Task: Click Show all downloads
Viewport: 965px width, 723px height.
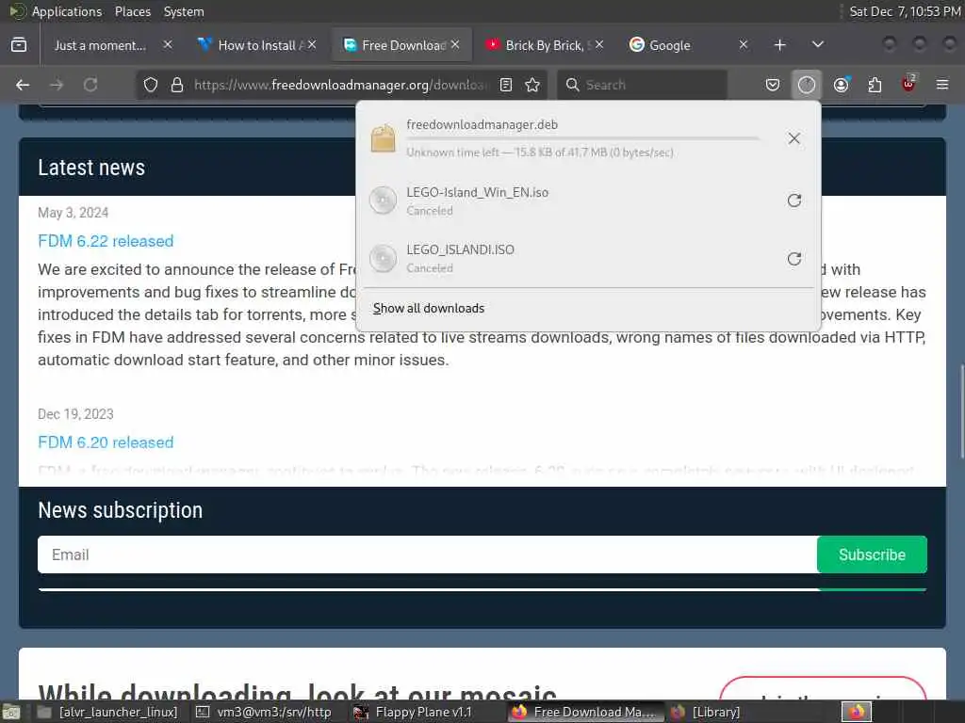Action: coord(429,308)
